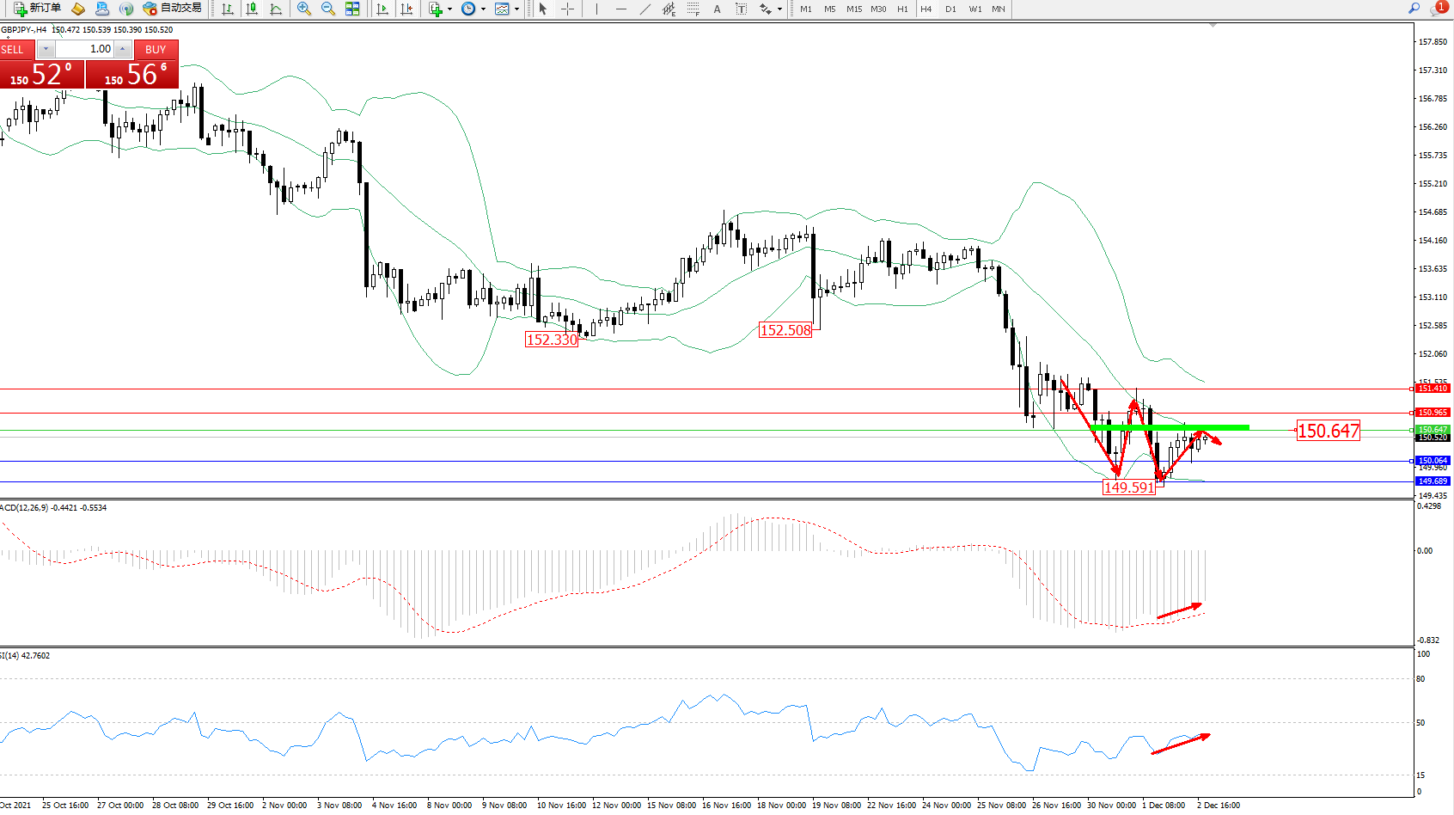Switch to the D1 timeframe
This screenshot has height=815, width=1454.
[x=950, y=9]
